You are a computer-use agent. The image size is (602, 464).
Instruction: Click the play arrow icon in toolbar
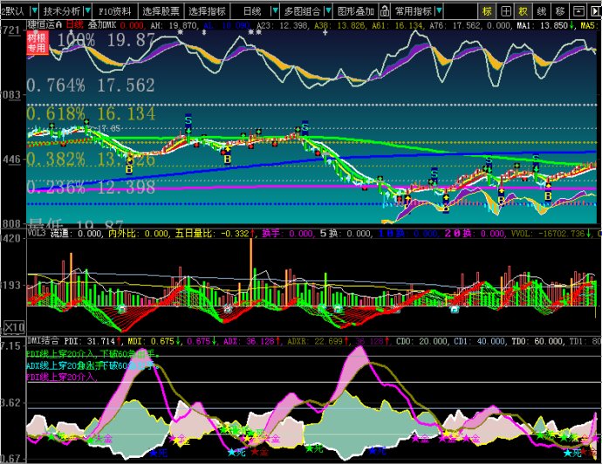pyautogui.click(x=595, y=11)
